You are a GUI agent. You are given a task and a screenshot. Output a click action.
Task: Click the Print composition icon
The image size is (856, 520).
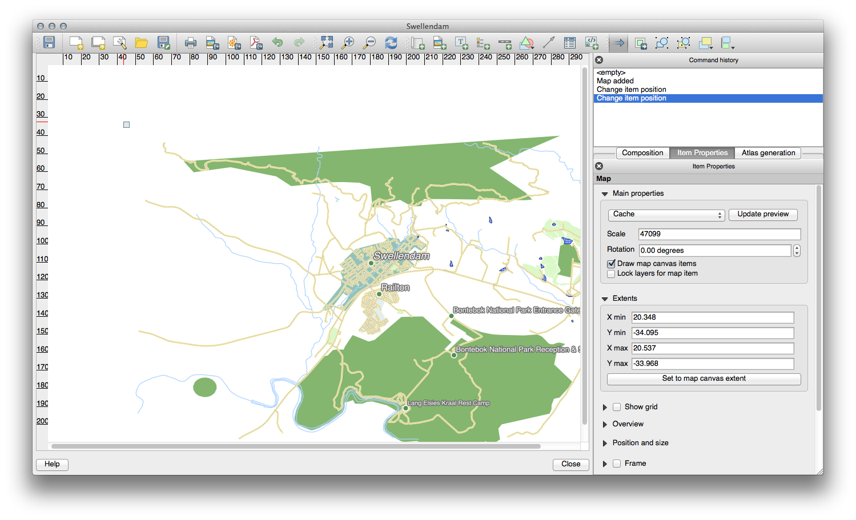pyautogui.click(x=191, y=43)
